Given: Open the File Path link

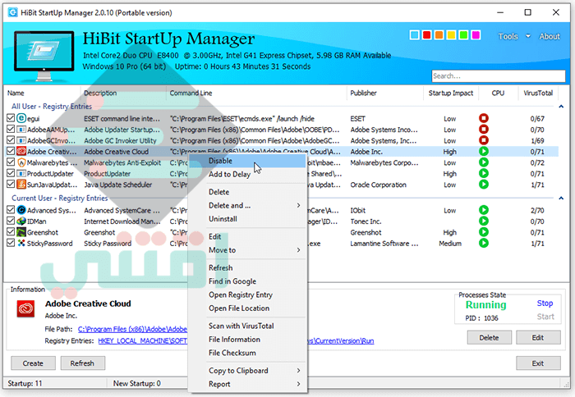Looking at the screenshot, I should pyautogui.click(x=132, y=329).
